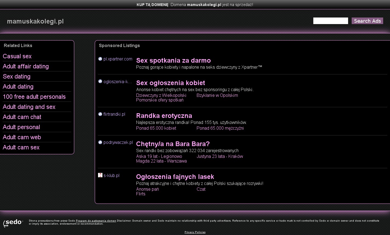Click the flirtrandki.pl domain link
390x235 pixels.
click(114, 114)
